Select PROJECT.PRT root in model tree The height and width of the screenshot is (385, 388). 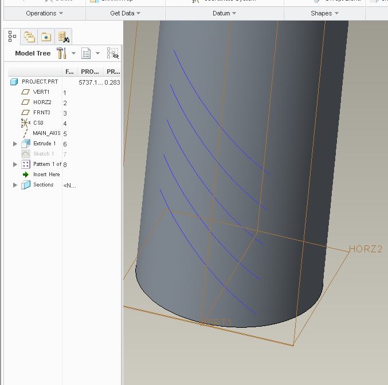point(40,82)
